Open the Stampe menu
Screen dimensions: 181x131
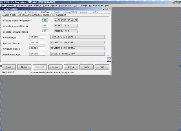pyautogui.click(x=46, y=6)
